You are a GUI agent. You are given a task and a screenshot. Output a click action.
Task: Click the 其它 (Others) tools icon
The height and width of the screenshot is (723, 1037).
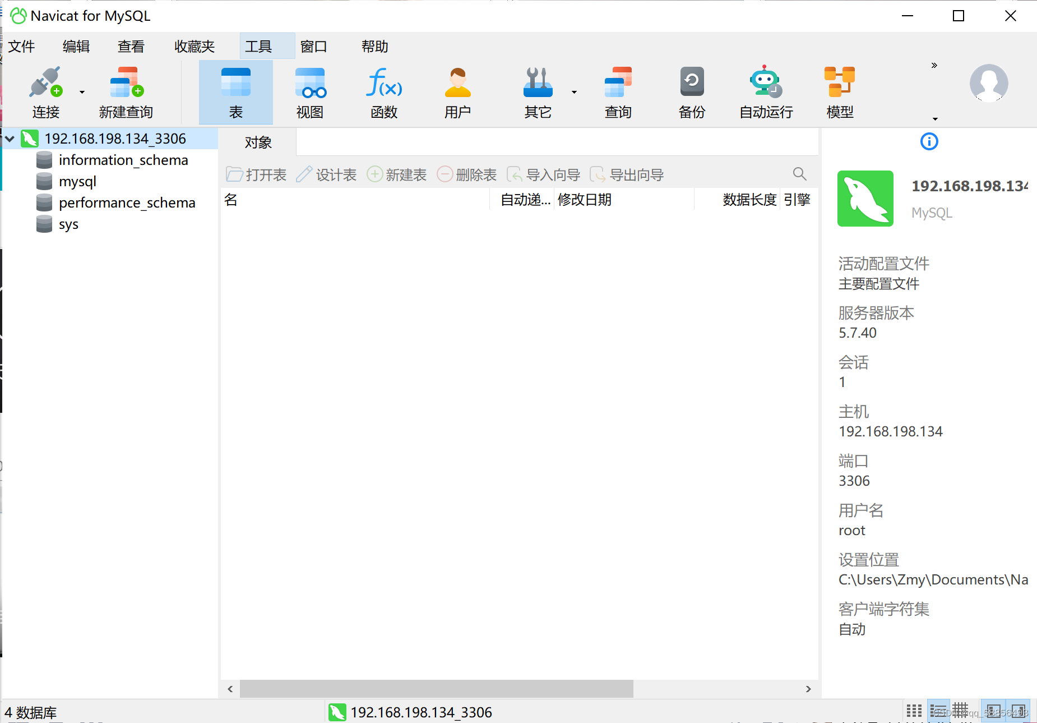click(x=538, y=93)
